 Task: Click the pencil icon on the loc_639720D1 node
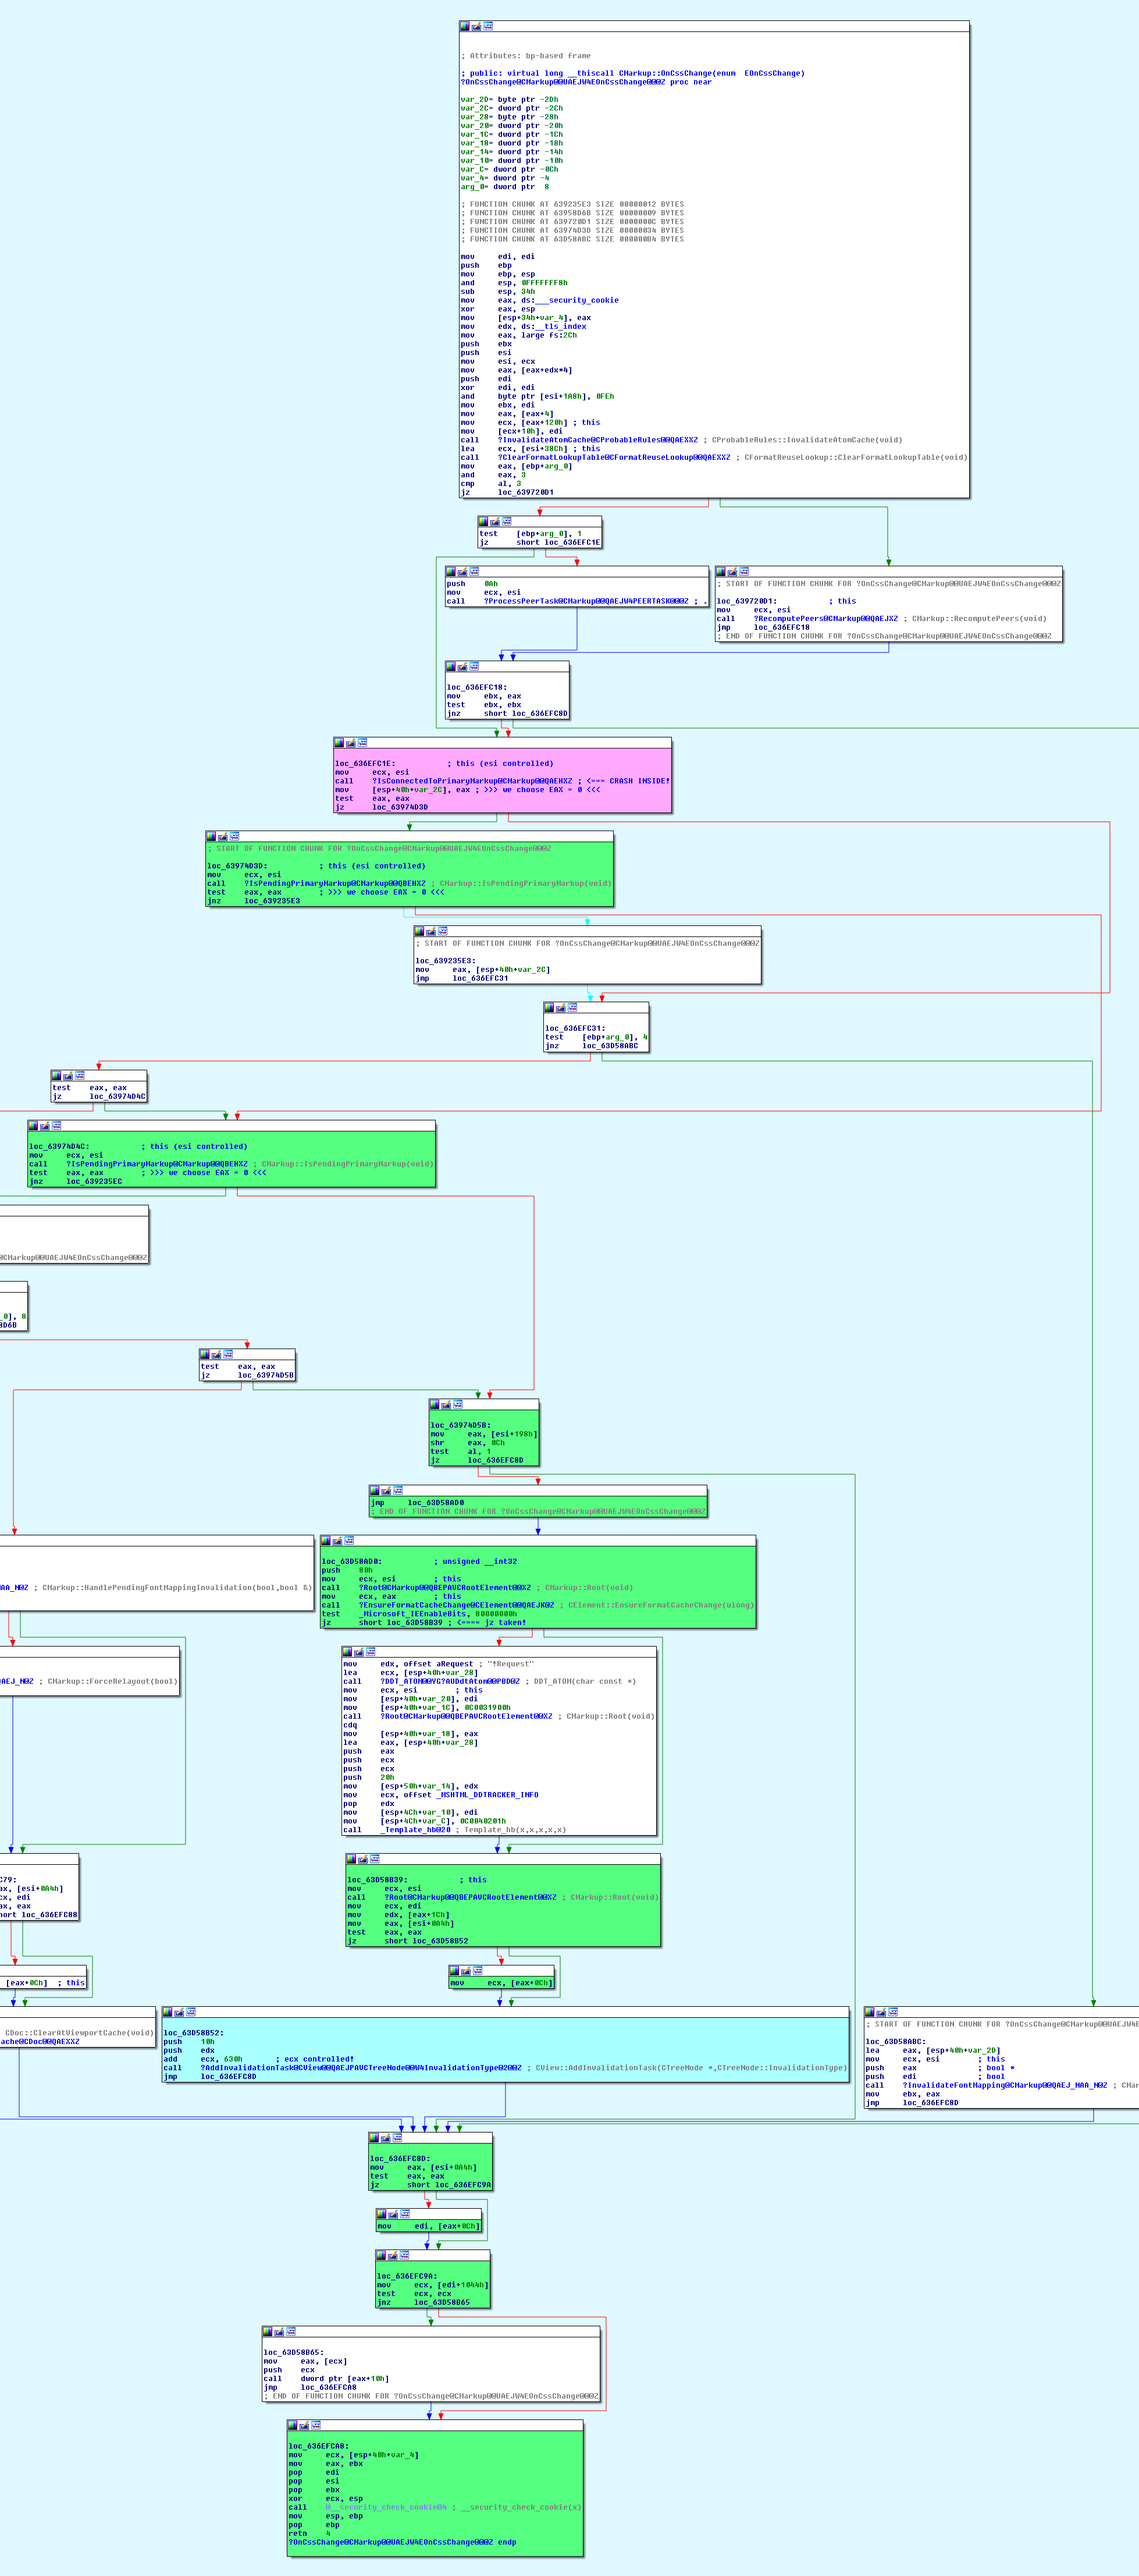731,572
